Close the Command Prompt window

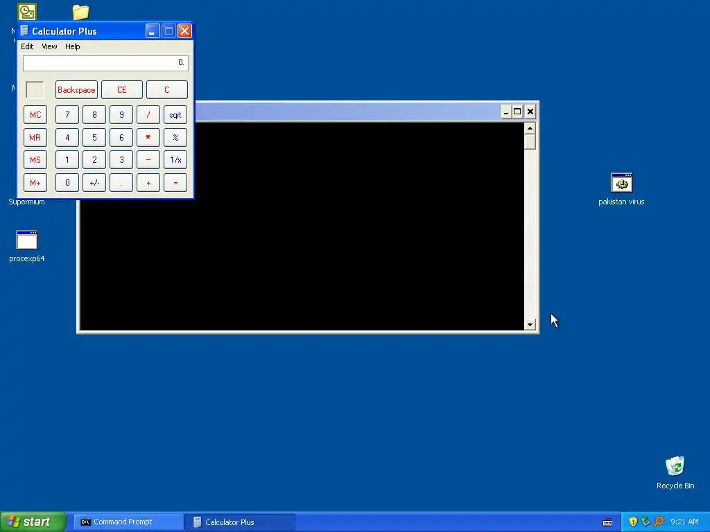[x=530, y=112]
